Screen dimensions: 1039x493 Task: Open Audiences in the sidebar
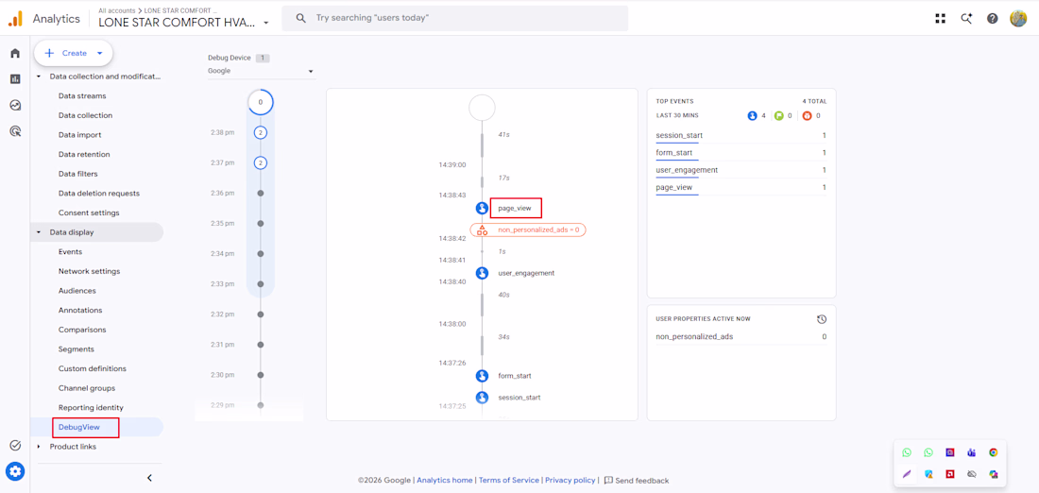[x=77, y=291]
